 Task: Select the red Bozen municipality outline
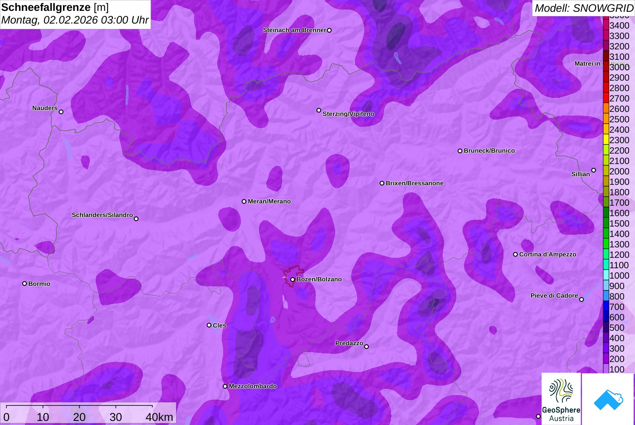click(x=293, y=276)
